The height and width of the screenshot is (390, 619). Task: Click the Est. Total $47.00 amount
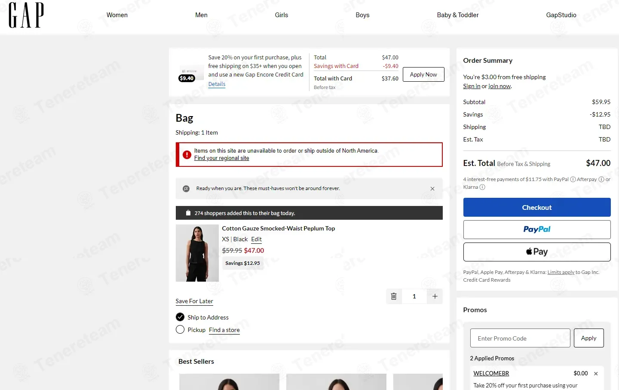coord(598,163)
